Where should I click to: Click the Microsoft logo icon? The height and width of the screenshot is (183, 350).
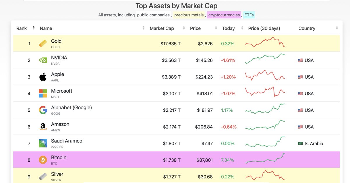pyautogui.click(x=43, y=94)
